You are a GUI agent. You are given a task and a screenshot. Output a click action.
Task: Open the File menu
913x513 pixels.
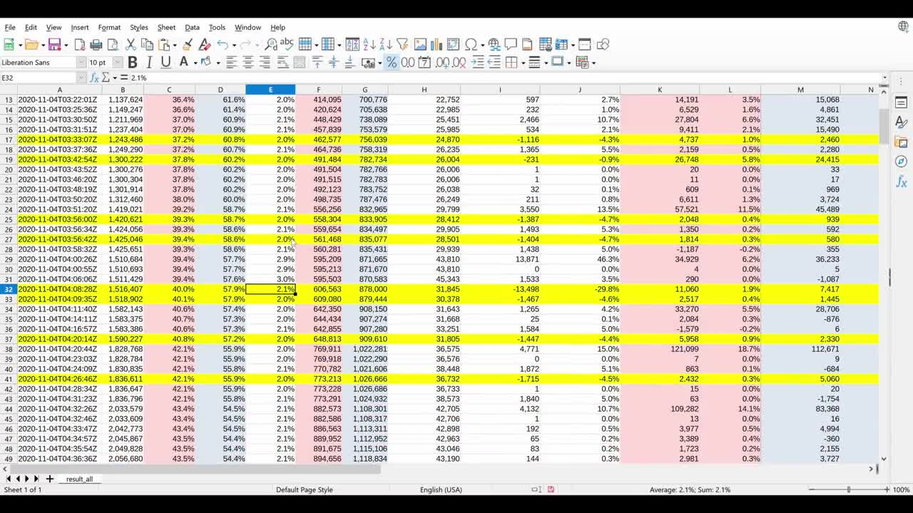10,27
